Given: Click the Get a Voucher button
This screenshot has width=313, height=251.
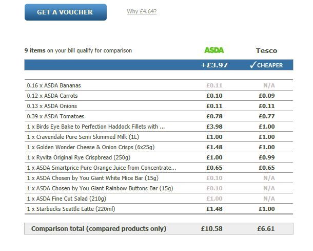Looking at the screenshot, I should point(65,12).
